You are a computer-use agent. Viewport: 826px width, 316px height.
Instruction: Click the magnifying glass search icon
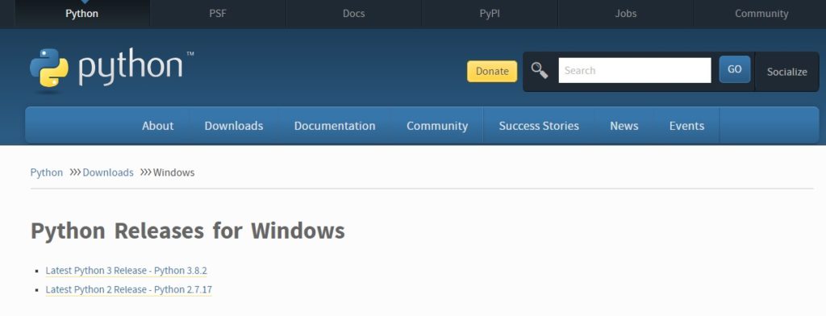click(540, 70)
